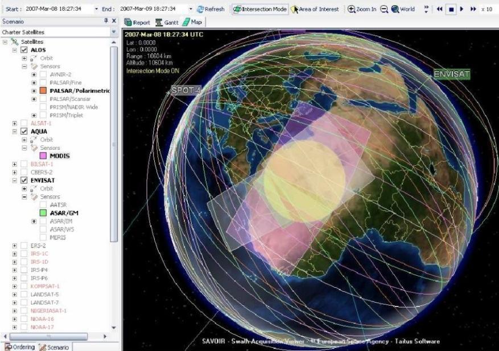Uncheck the ALOS satellite checkbox
The width and height of the screenshot is (499, 351).
point(24,50)
